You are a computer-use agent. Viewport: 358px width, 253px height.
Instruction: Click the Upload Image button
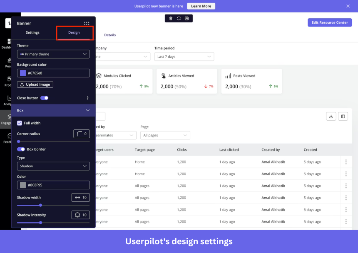coord(35,84)
